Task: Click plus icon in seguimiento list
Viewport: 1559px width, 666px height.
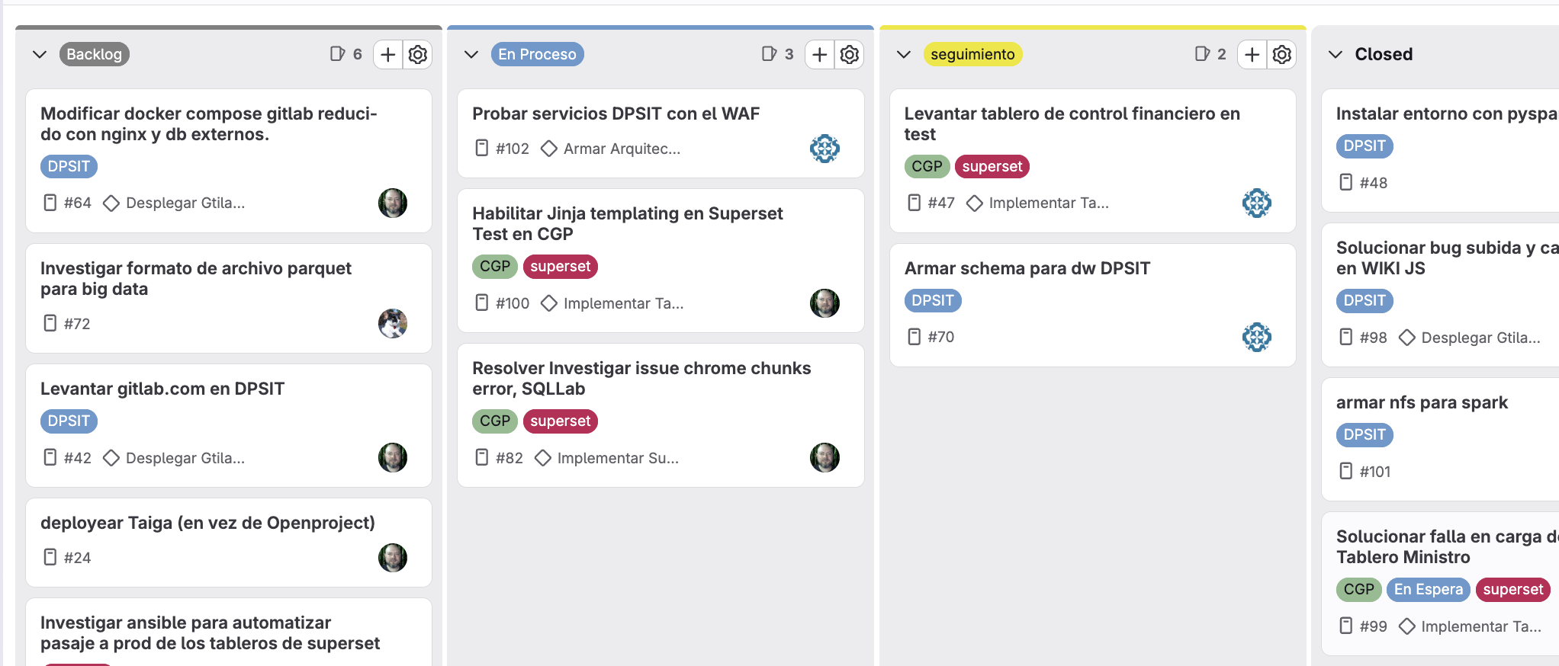Action: tap(1252, 55)
